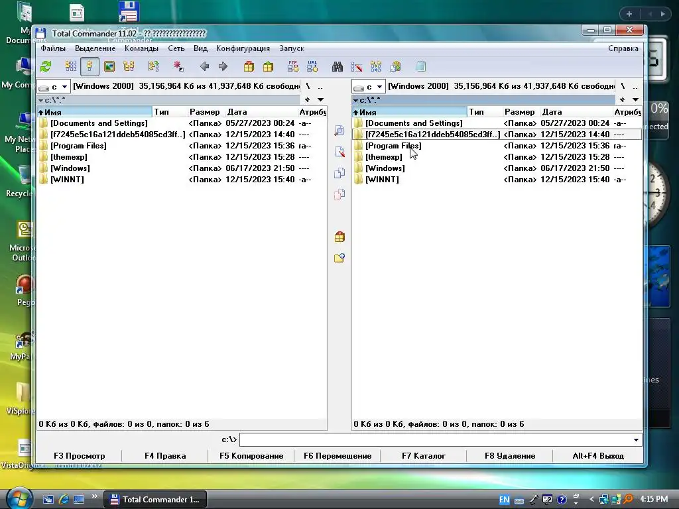
Task: Open multi-rename tool icon with red pencil
Action: click(357, 66)
